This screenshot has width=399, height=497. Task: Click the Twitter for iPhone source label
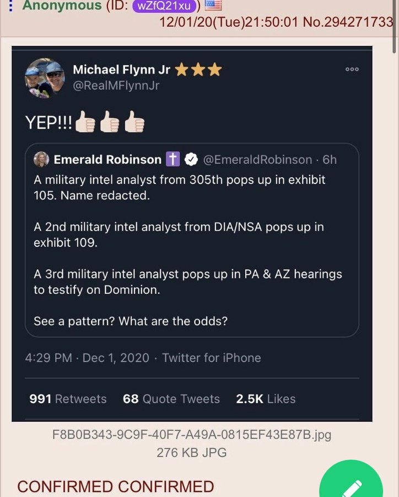[x=211, y=357]
